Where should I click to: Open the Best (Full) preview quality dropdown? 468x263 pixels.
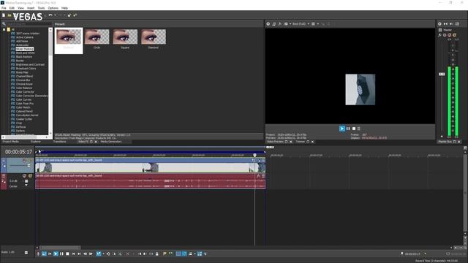click(x=301, y=24)
